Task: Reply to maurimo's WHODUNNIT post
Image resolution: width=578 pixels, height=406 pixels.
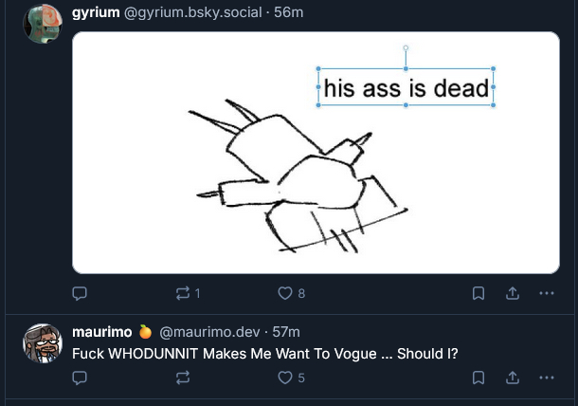Action: tap(81, 378)
